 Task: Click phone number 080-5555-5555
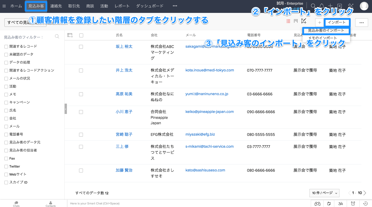tap(261, 135)
